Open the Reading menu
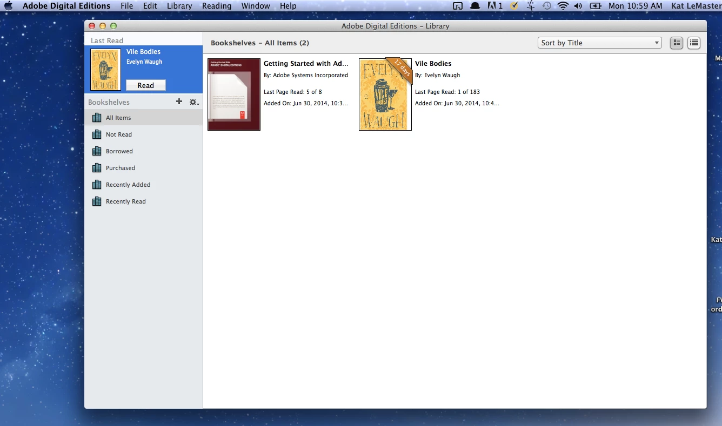This screenshot has width=722, height=426. point(217,6)
